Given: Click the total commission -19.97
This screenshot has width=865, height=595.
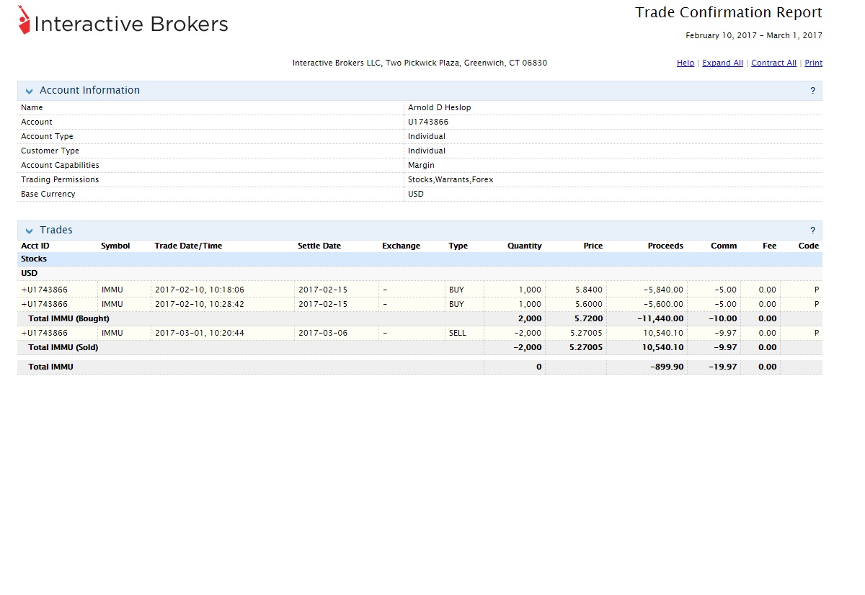Looking at the screenshot, I should click(x=724, y=367).
